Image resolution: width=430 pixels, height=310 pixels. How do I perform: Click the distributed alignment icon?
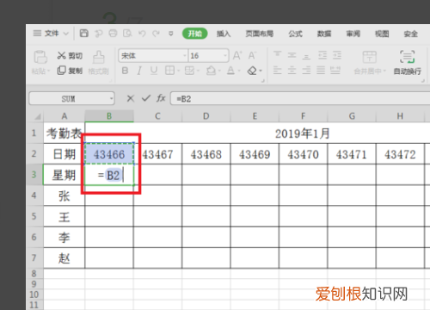[335, 70]
